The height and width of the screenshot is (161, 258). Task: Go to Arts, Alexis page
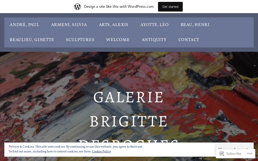click(113, 25)
